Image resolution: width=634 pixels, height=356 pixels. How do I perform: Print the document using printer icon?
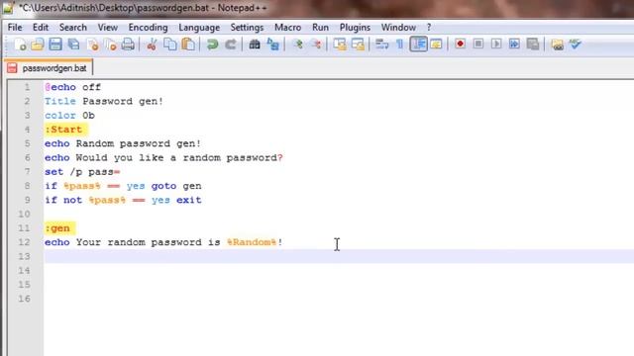pos(128,44)
